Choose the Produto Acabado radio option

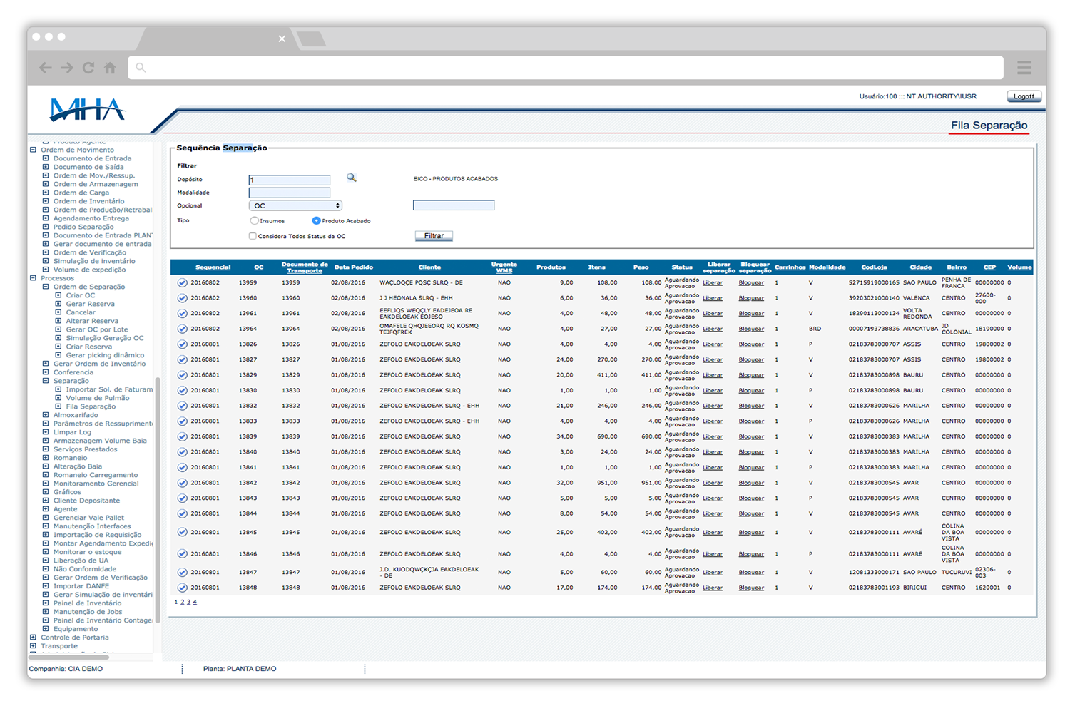(x=316, y=221)
